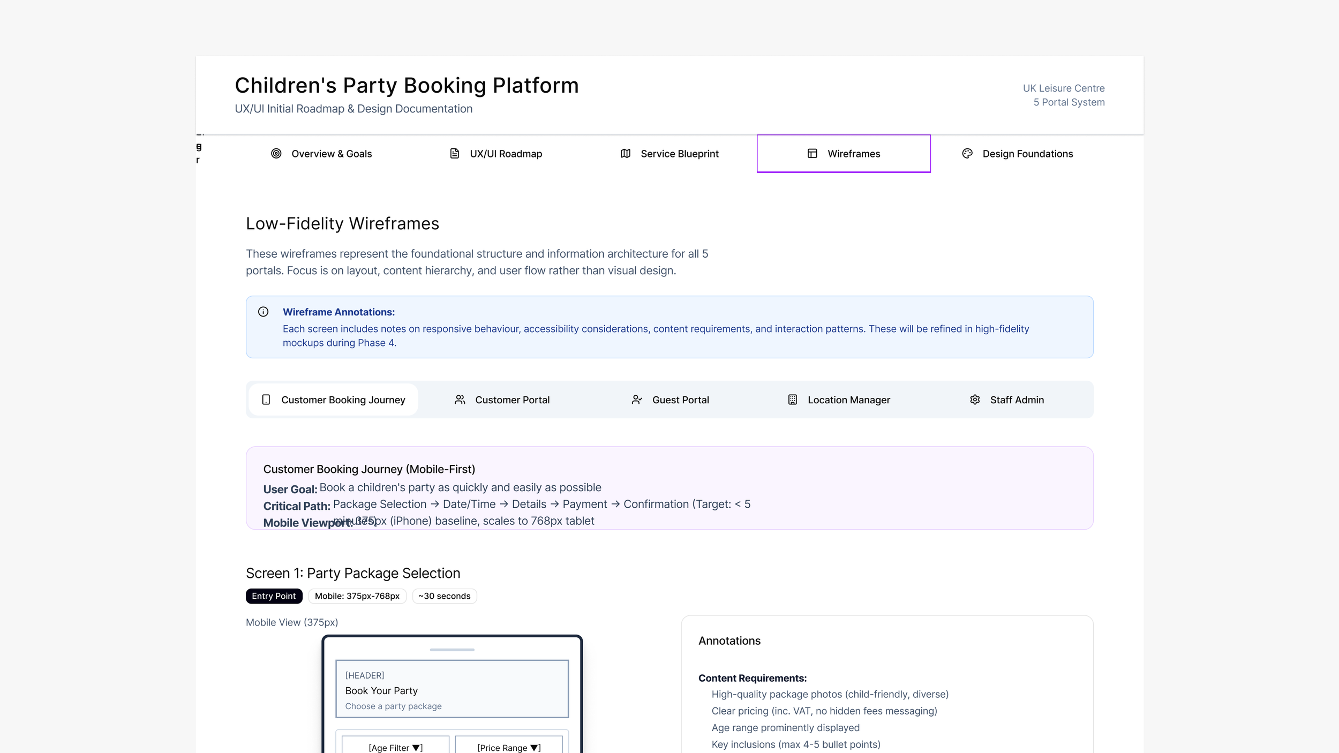Click the Screen 1: Party Package Selection heading
The height and width of the screenshot is (753, 1339).
(353, 573)
